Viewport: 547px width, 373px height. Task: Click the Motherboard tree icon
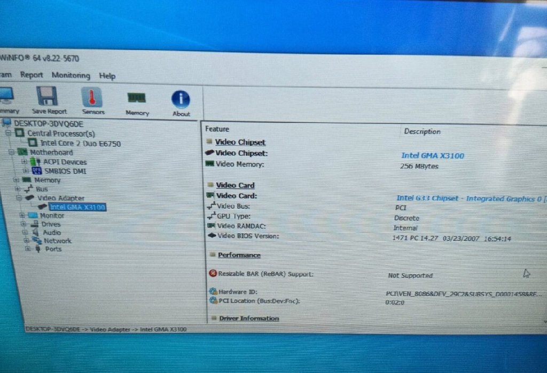click(x=22, y=152)
